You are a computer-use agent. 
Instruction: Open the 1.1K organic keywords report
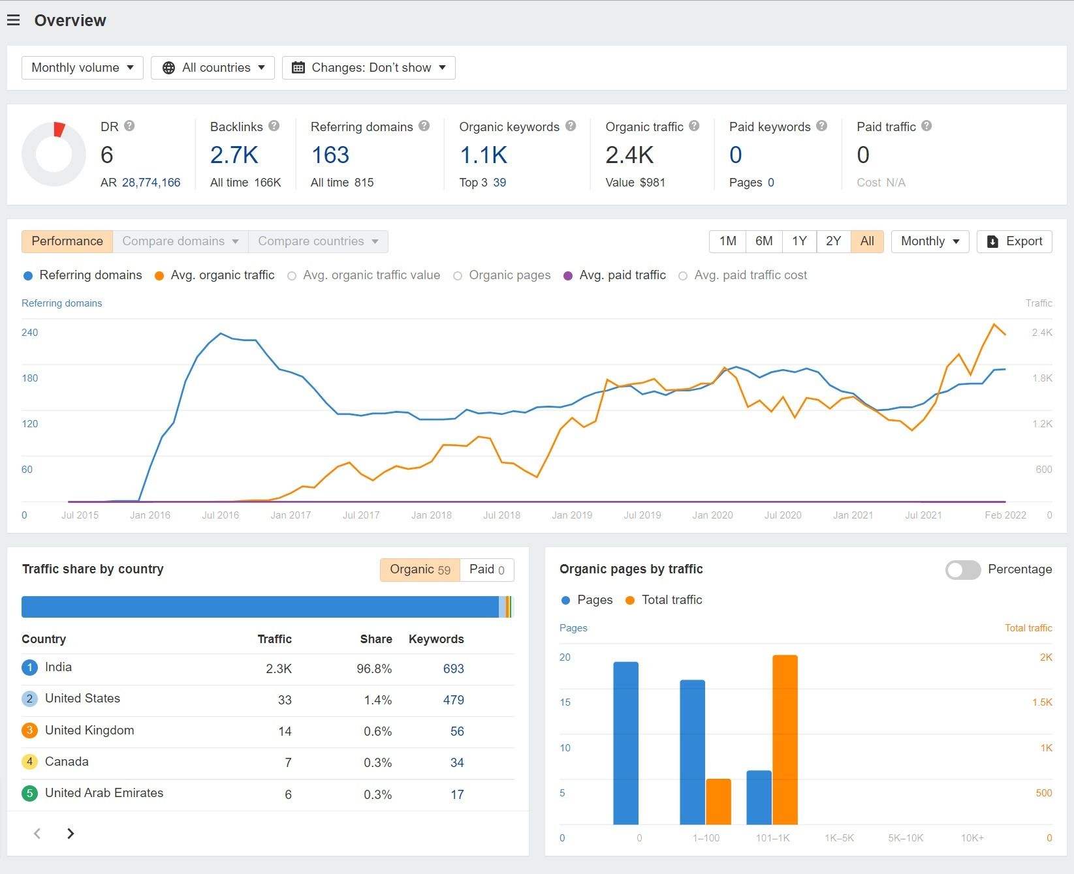click(x=484, y=155)
